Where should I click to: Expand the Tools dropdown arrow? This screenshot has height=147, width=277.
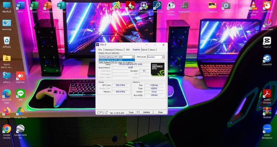(138, 112)
